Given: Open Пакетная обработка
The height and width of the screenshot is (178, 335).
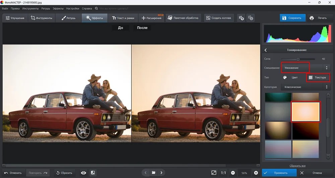Looking at the screenshot, I should [183, 18].
